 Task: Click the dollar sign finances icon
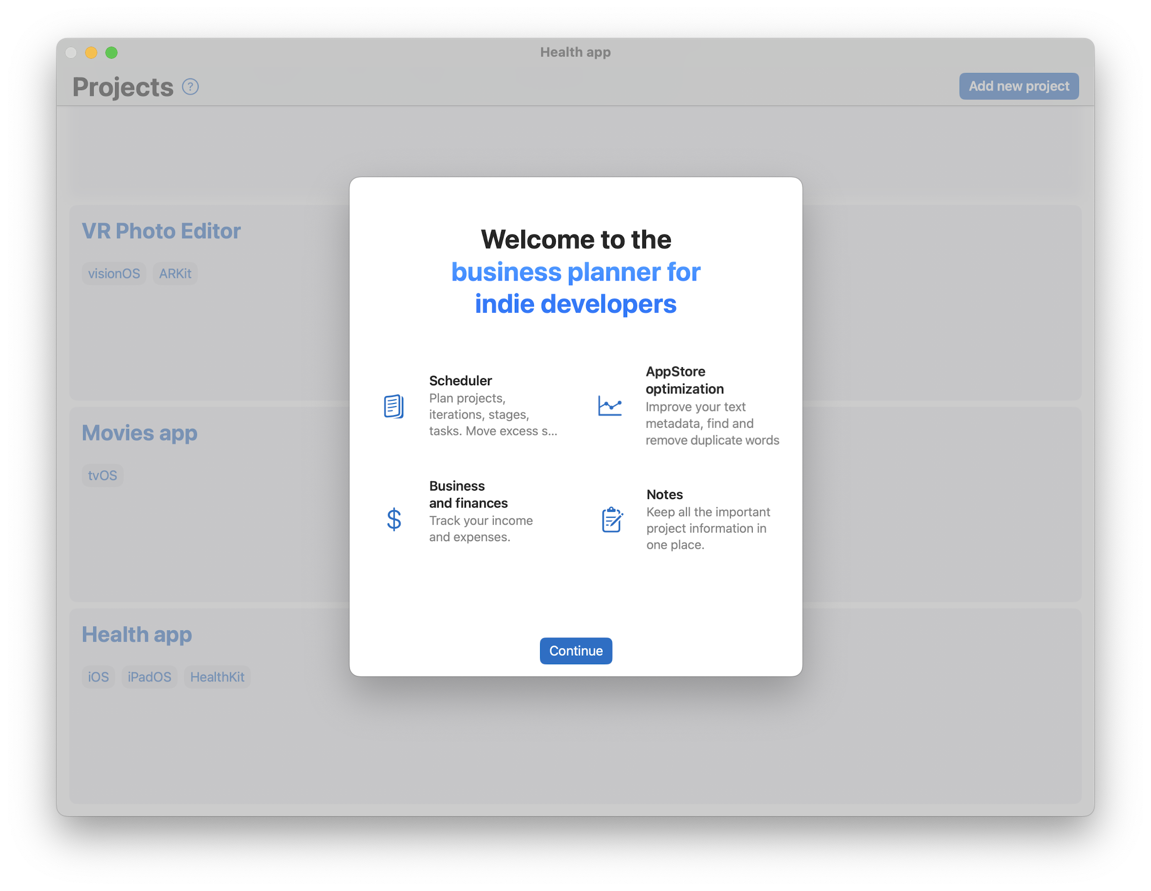coord(394,519)
